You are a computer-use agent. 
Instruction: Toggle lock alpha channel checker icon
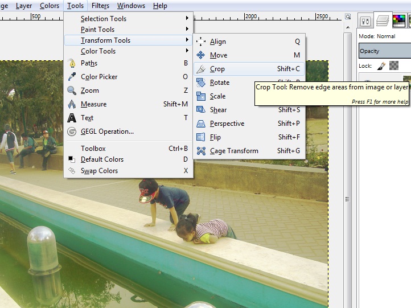click(394, 65)
